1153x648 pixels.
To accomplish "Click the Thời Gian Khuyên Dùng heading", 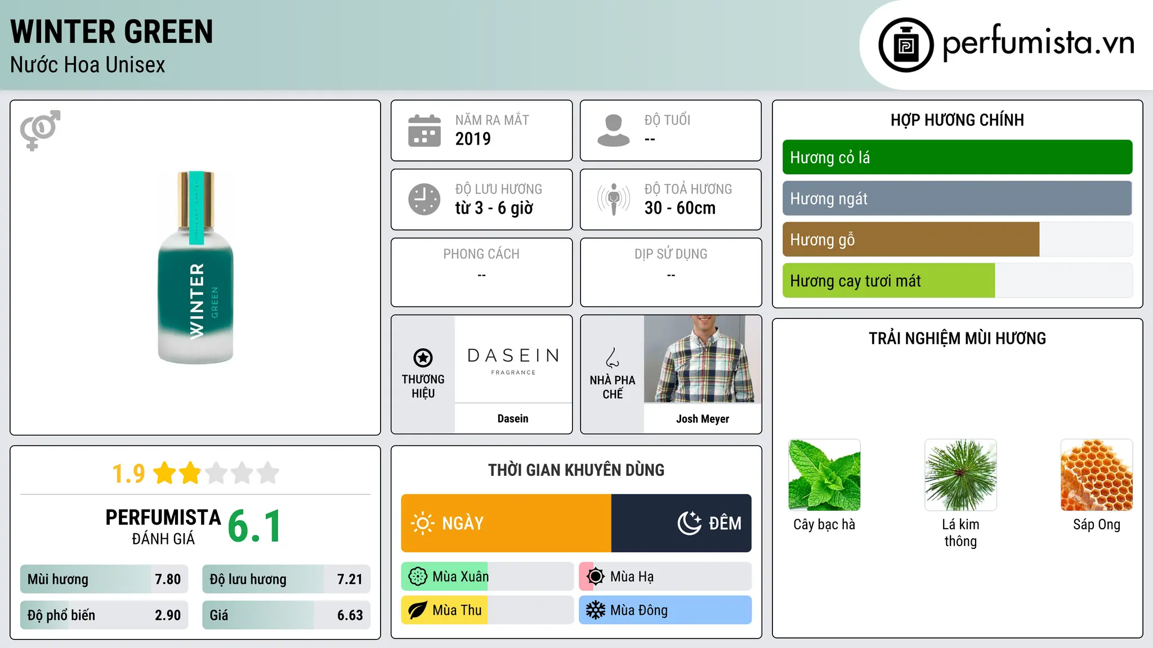I will pos(576,470).
